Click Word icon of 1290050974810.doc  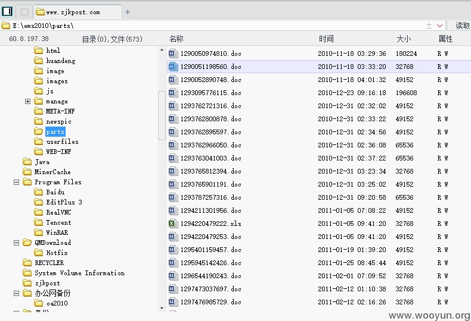(x=173, y=53)
